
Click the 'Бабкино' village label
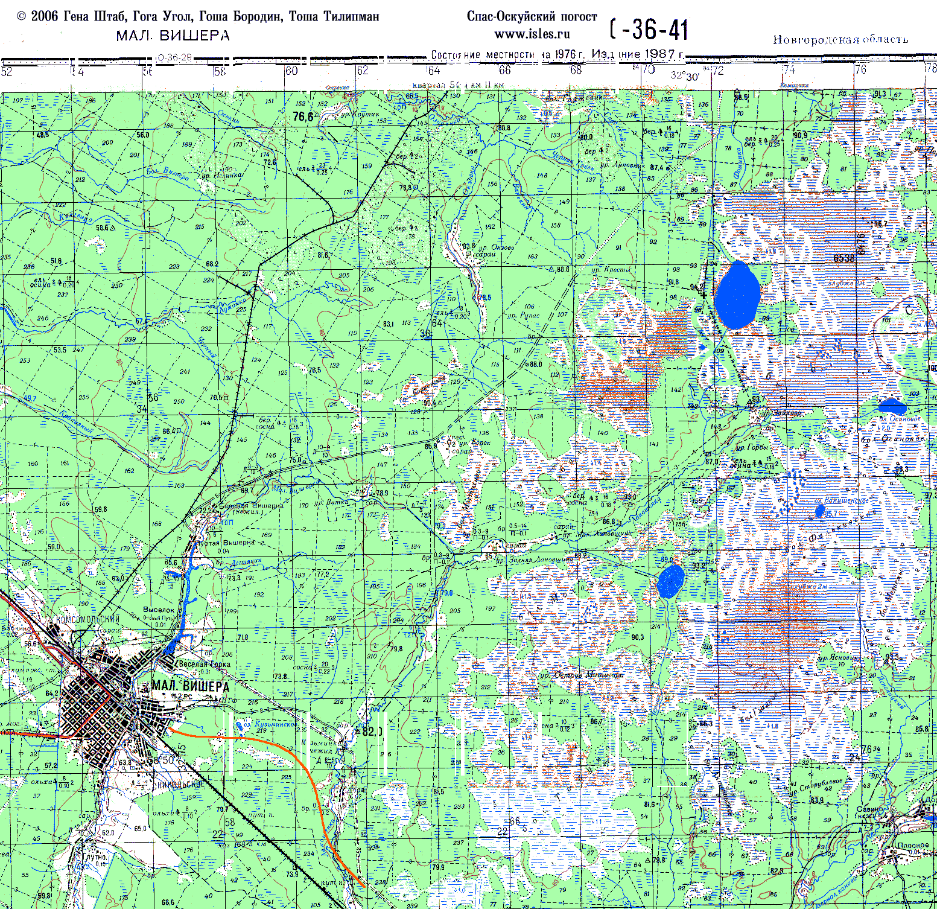pyautogui.click(x=17, y=629)
